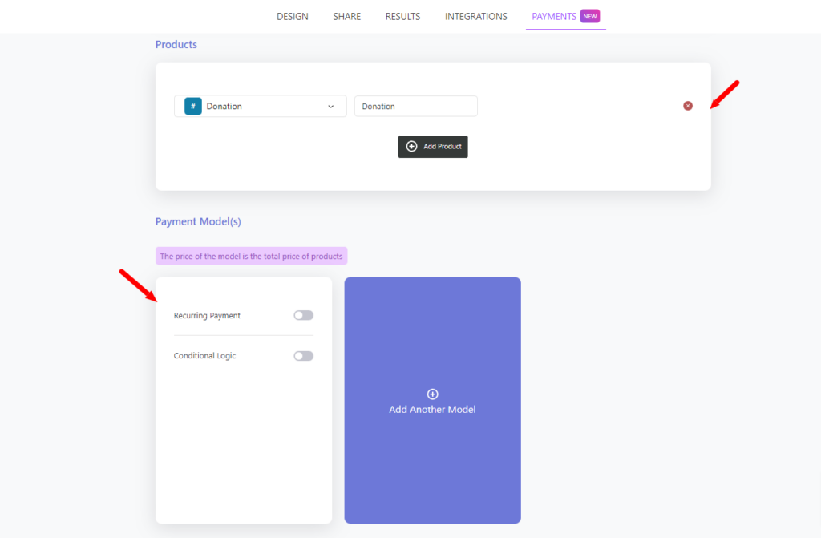This screenshot has height=538, width=821.
Task: Go to the RESULTS tab
Action: (x=402, y=17)
